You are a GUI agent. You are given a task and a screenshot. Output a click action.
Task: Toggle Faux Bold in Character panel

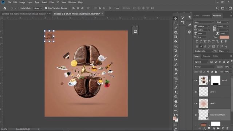point(197,41)
